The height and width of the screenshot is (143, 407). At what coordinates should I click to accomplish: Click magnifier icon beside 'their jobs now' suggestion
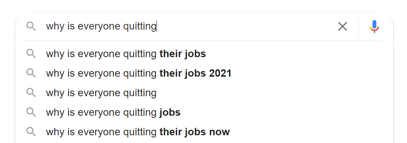pyautogui.click(x=31, y=132)
